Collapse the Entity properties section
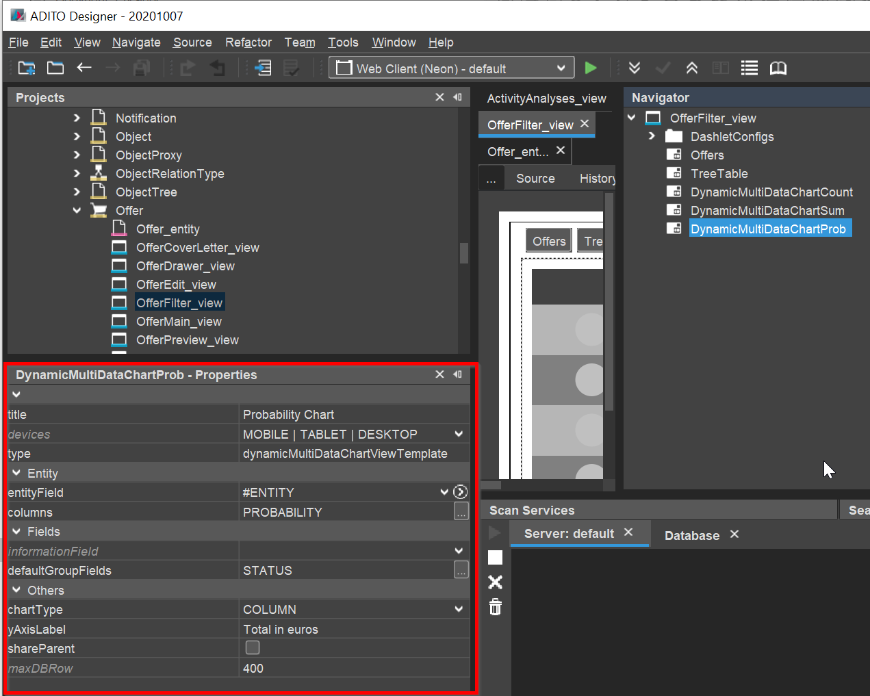 point(16,473)
